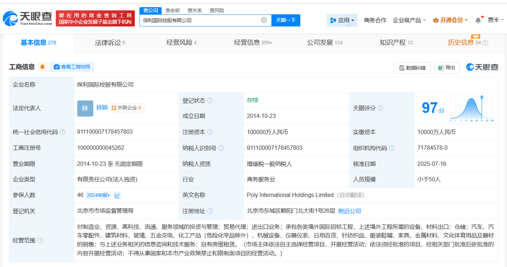This screenshot has height=267, width=507.
Task: Click the question icon beside 历史信息
Action: coord(485,43)
